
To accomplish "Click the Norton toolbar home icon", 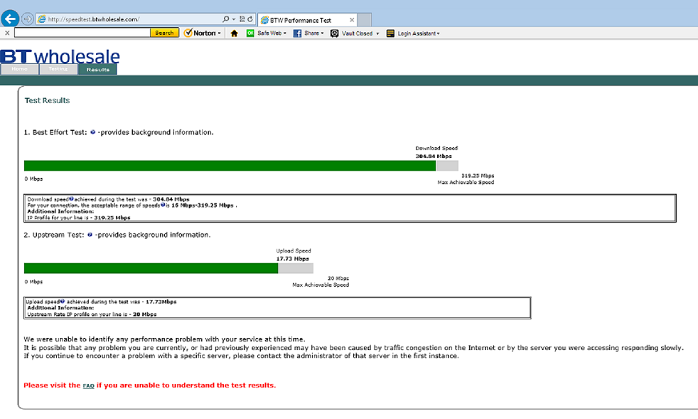I will pyautogui.click(x=234, y=33).
